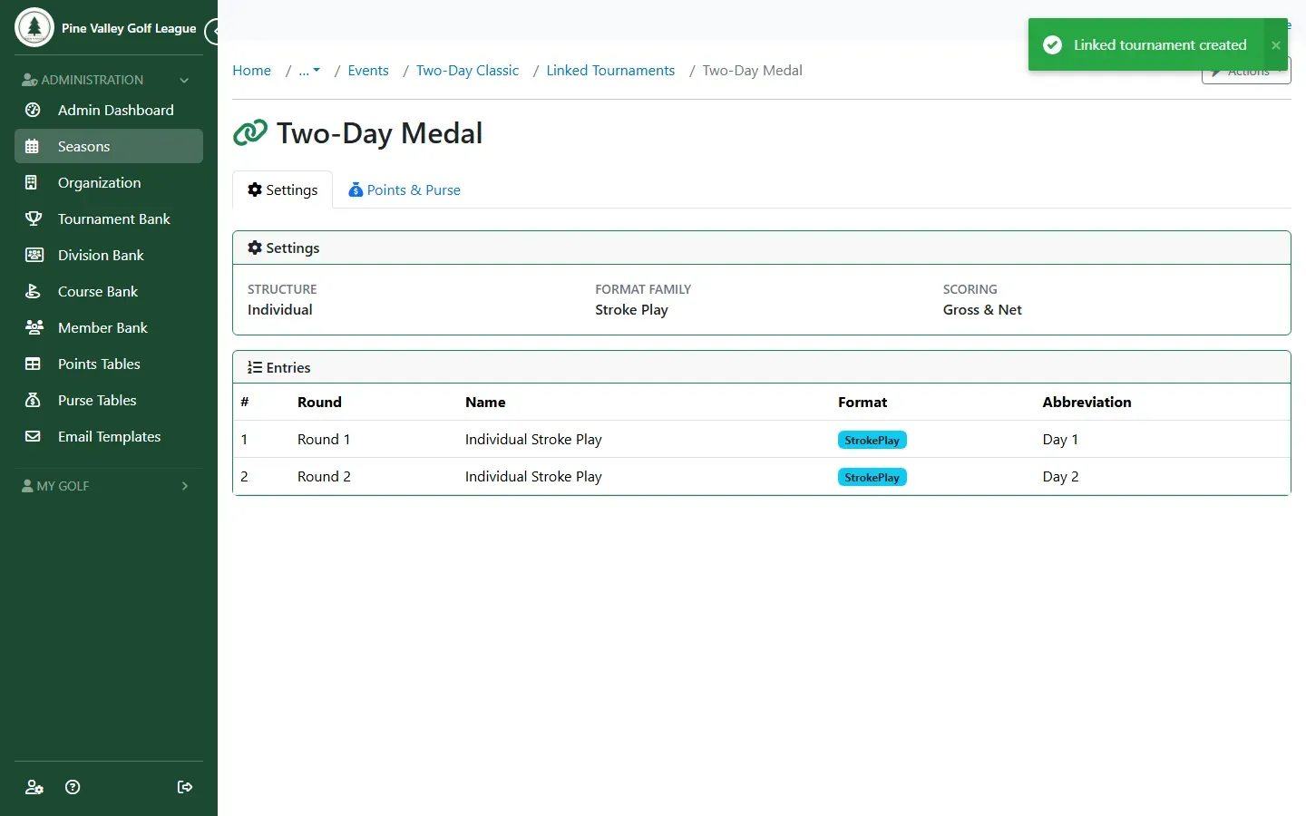Image resolution: width=1306 pixels, height=816 pixels.
Task: Open Division Bank page
Action: pyautogui.click(x=109, y=255)
